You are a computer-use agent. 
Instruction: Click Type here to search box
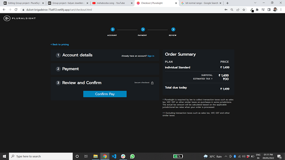click(41, 156)
